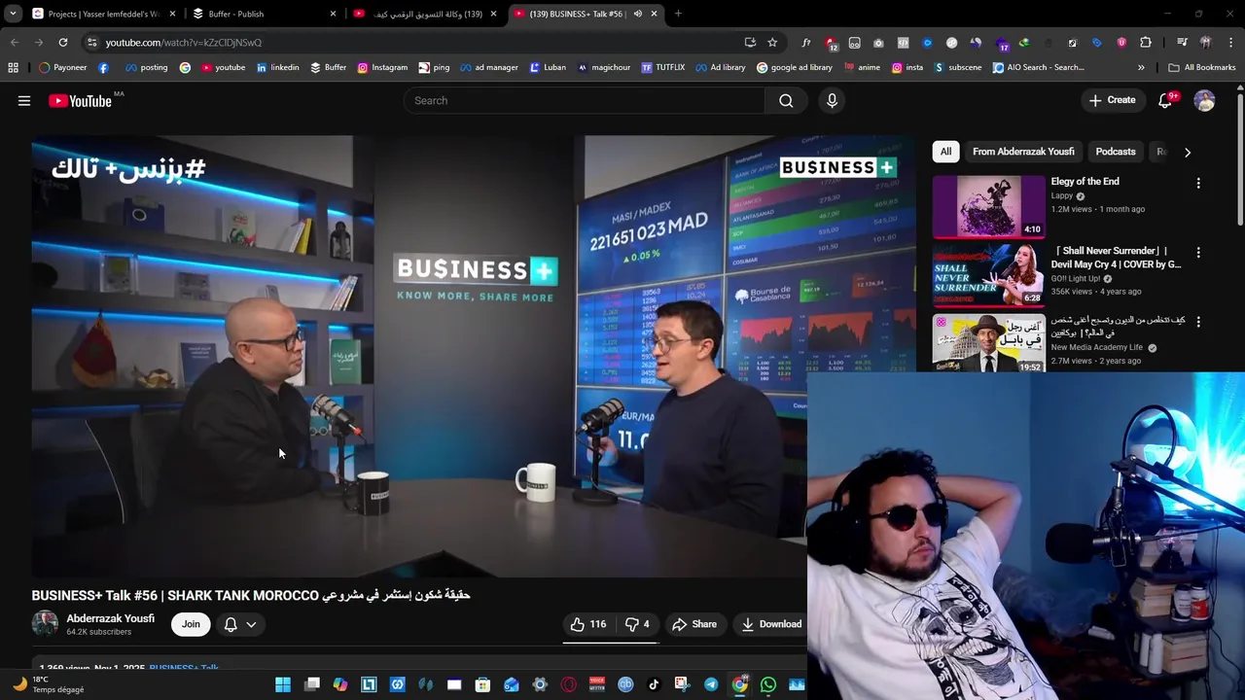Open options for New Media Academy video
The width and height of the screenshot is (1245, 700).
click(1198, 321)
